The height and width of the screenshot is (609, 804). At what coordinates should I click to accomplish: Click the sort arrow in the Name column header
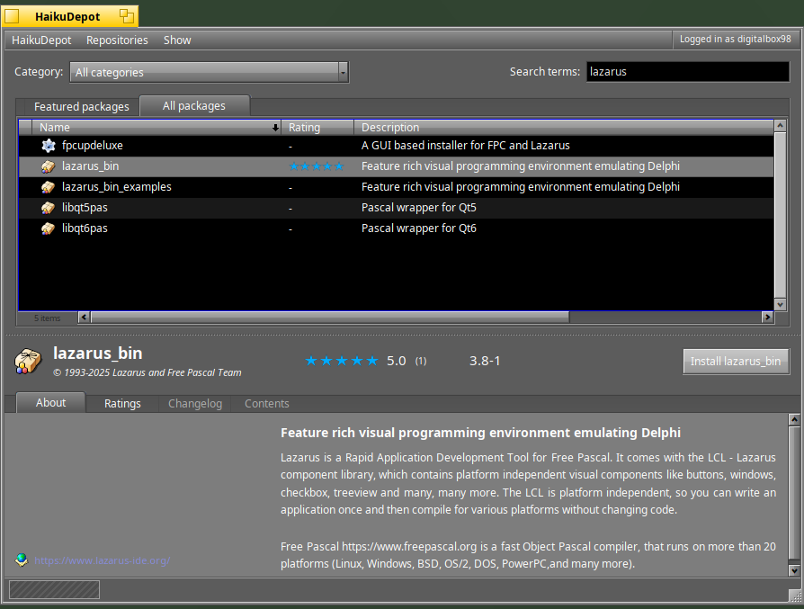point(275,128)
